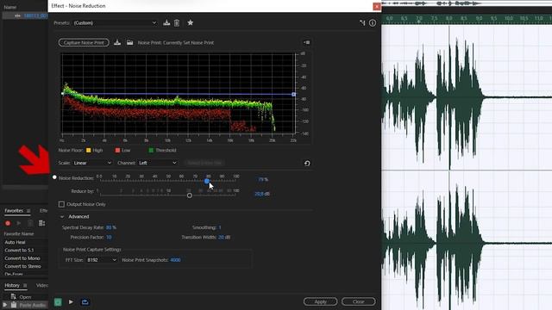Click the Threshold green swatch
Viewport: 552px width, 310px height.
151,151
